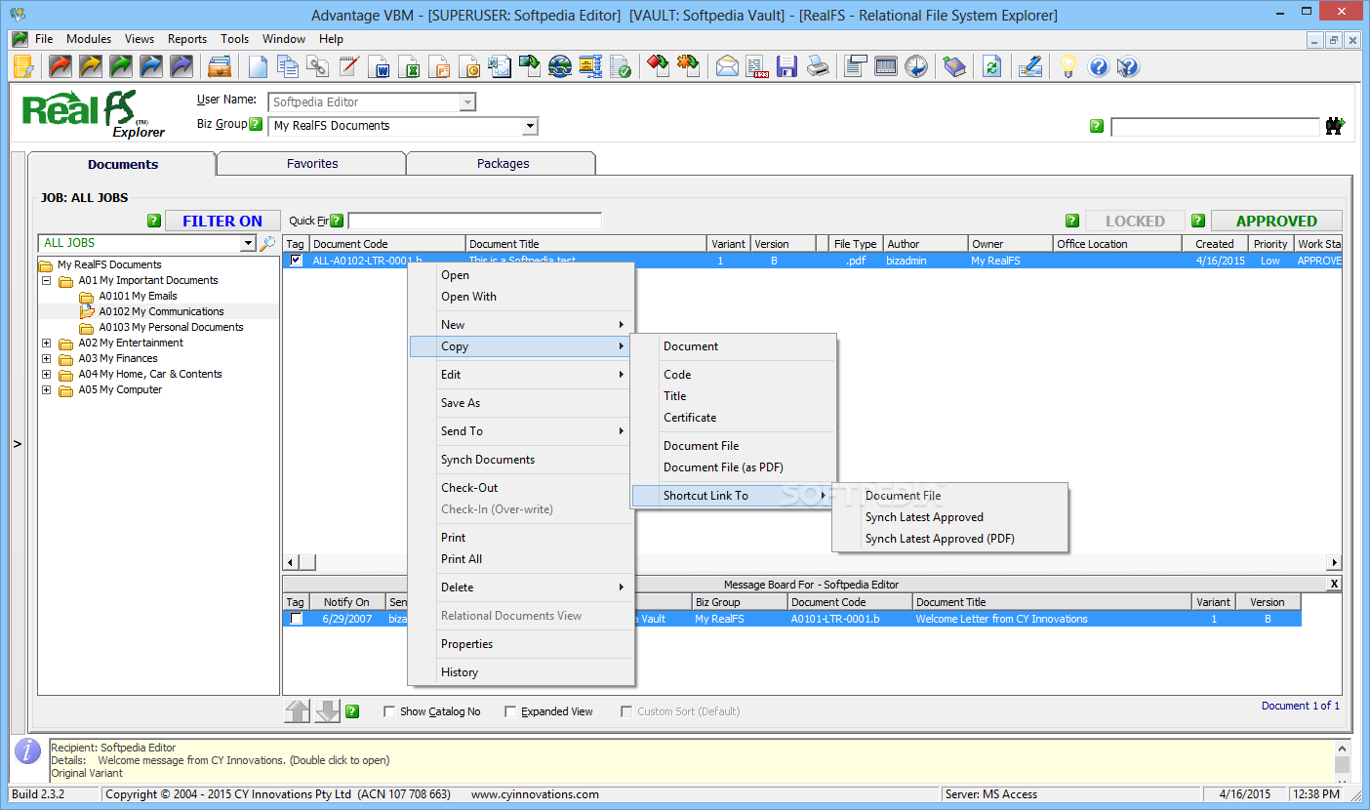
Task: Click the magnifier icon beside ALL JOBS
Action: (267, 243)
